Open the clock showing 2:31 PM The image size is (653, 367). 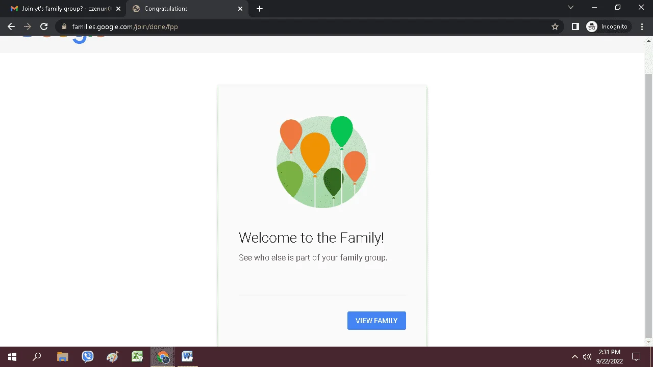pos(610,357)
